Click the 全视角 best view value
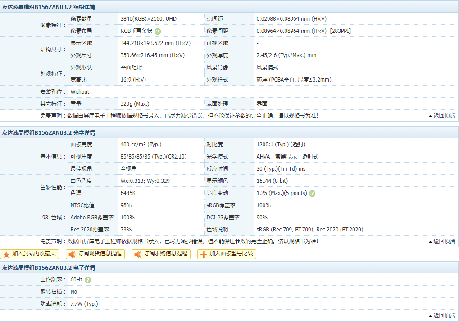 pyautogui.click(x=128, y=168)
